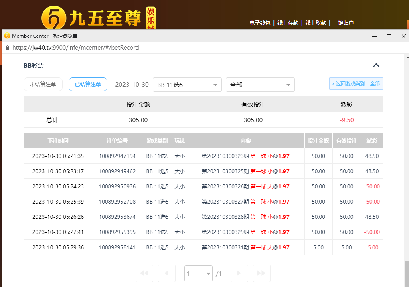Click the address bar padlock icon
Screen dimensions: 409x287
point(8,48)
